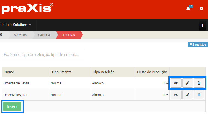
Task: Go to Serviços breadcrumb
Action: click(x=20, y=35)
